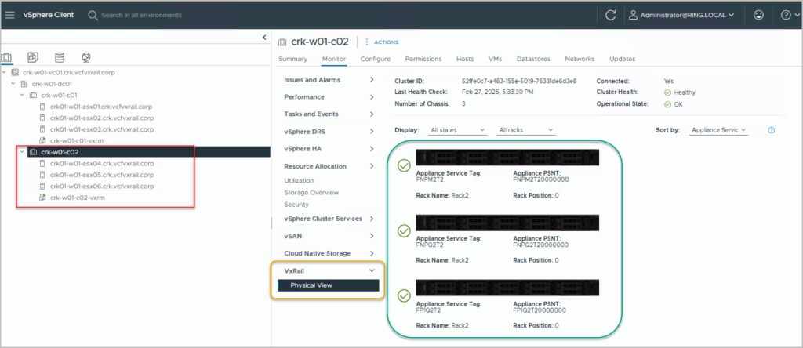Open the Datastores tab
Image resolution: width=803 pixels, height=348 pixels.
[533, 59]
